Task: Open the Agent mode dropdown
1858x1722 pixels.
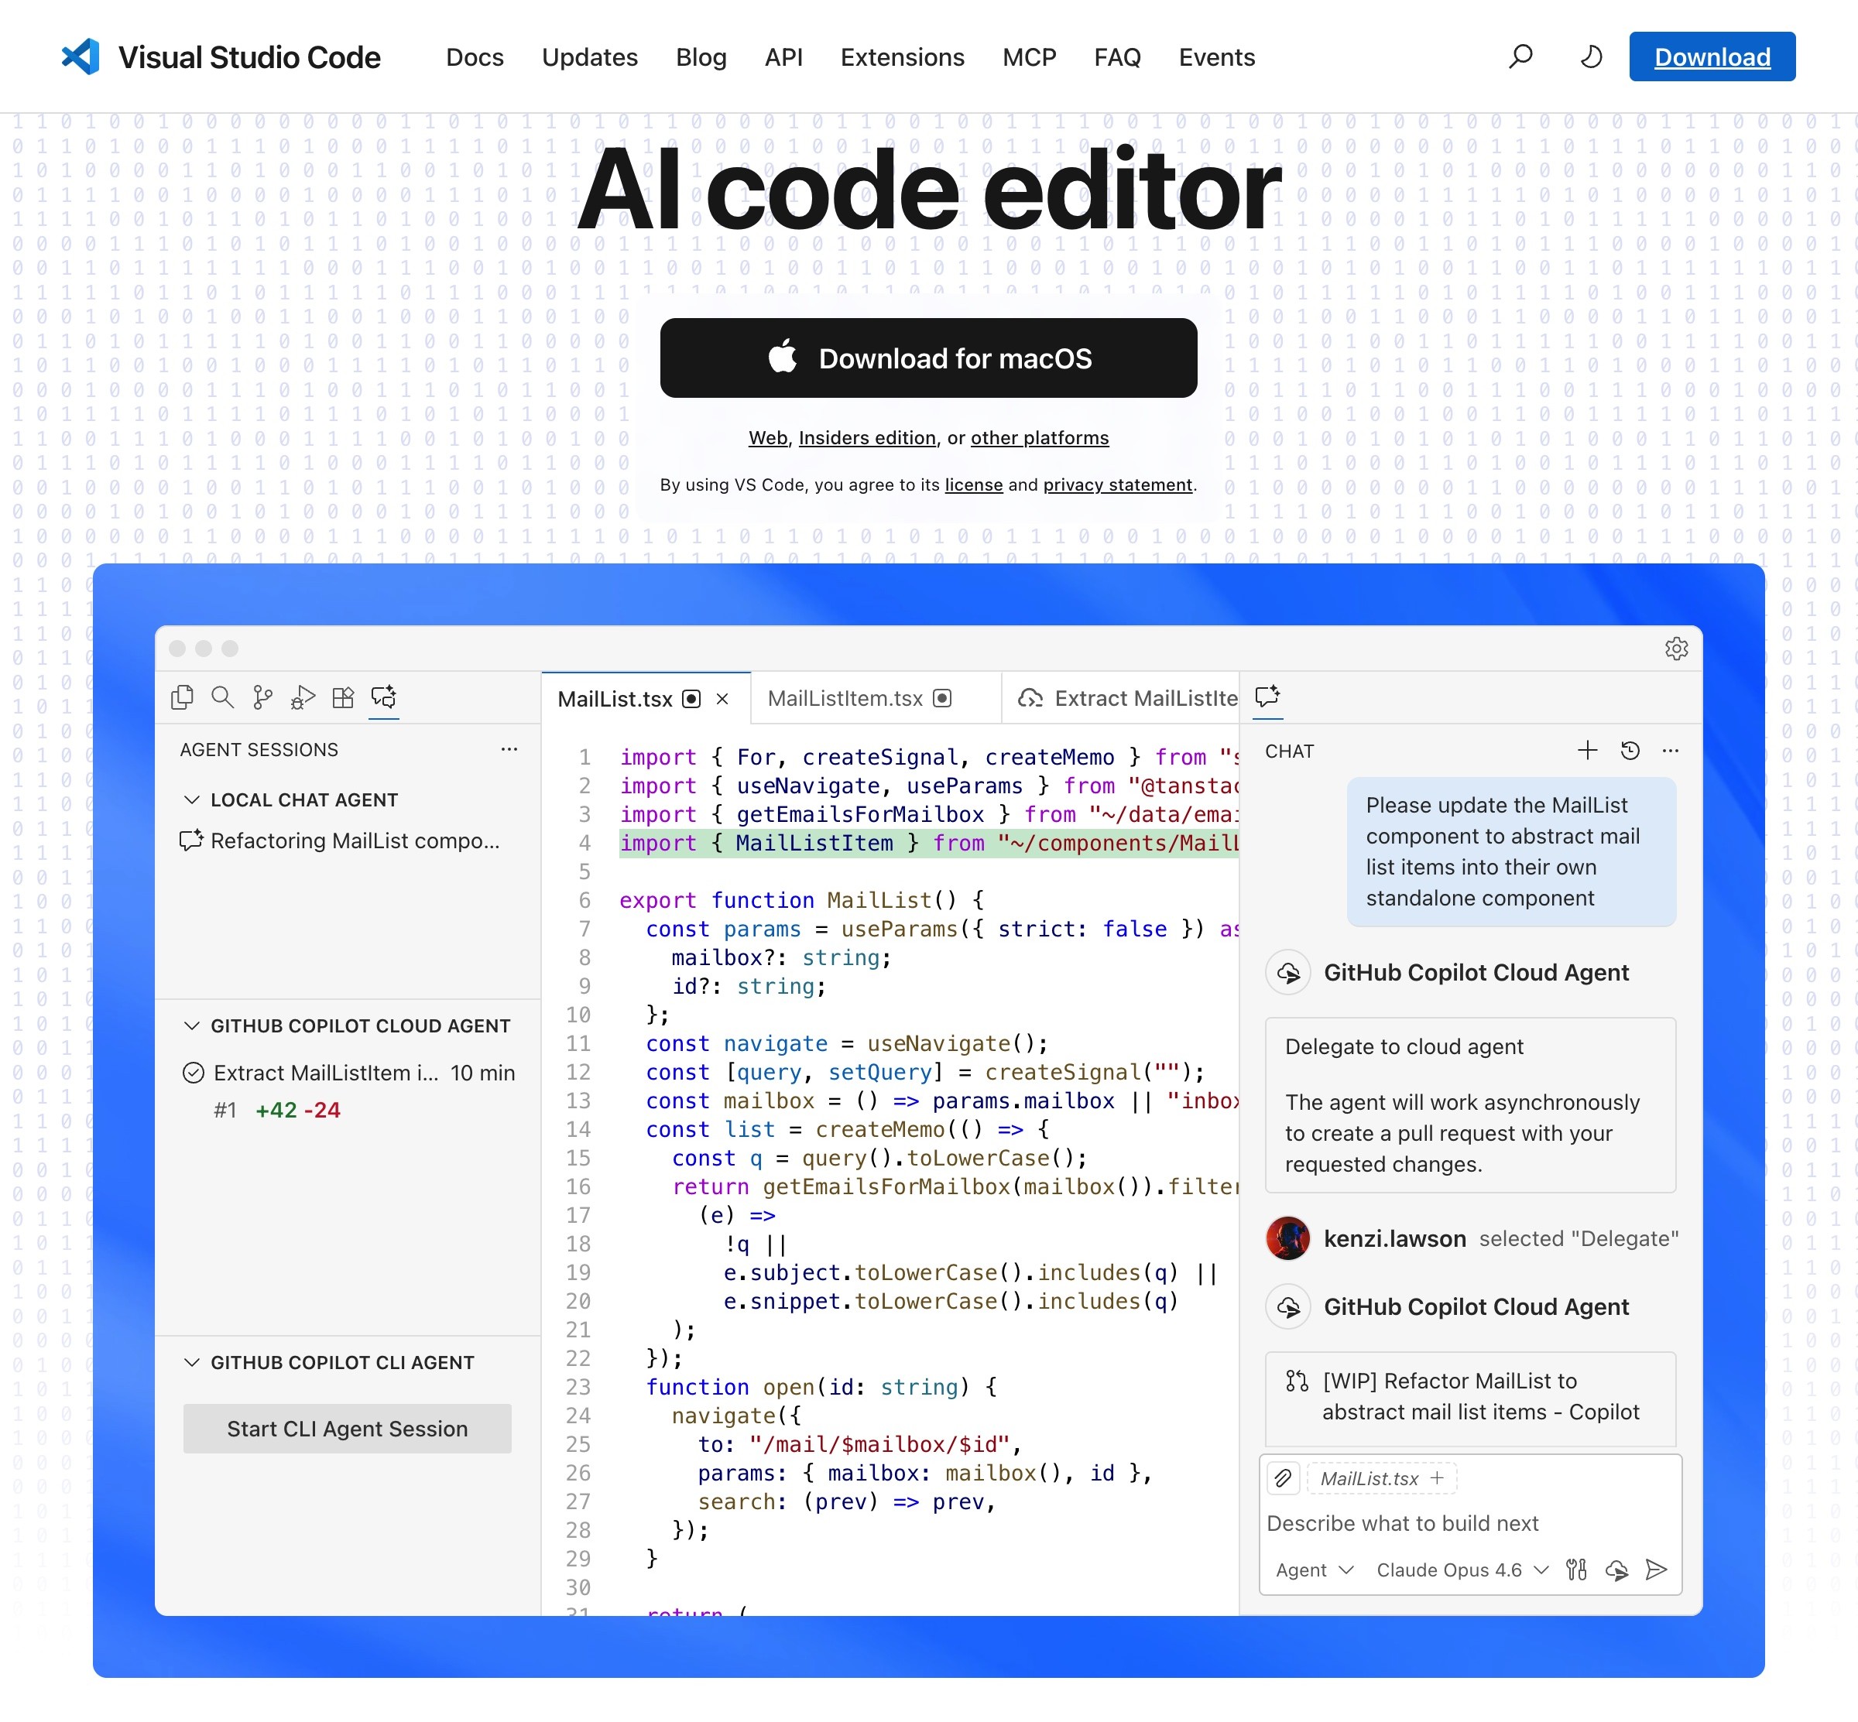Action: point(1313,1570)
